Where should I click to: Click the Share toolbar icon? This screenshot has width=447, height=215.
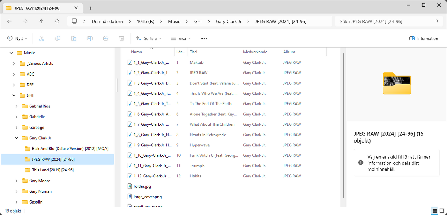[x=106, y=38]
